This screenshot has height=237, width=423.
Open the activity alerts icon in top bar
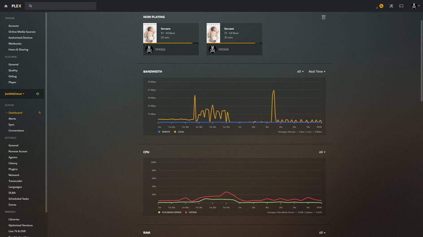click(x=381, y=6)
